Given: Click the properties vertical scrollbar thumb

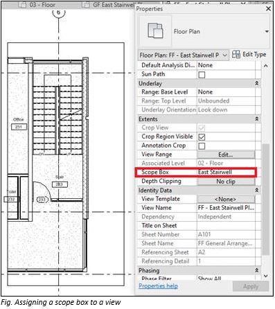Looking at the screenshot, I should tap(266, 200).
